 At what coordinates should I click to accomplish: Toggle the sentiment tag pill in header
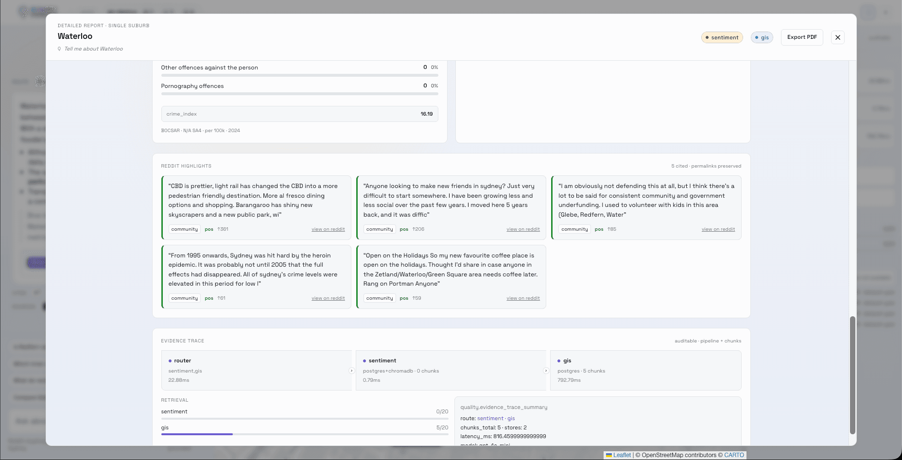coord(722,37)
